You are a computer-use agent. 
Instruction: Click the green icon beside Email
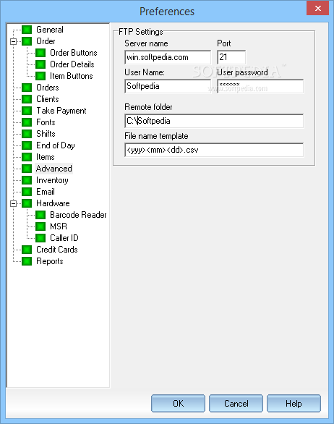[x=27, y=192]
